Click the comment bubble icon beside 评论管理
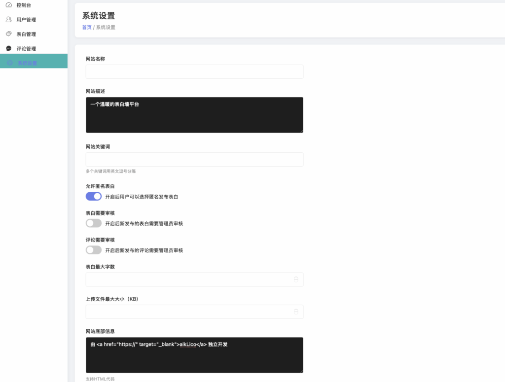 tap(9, 48)
